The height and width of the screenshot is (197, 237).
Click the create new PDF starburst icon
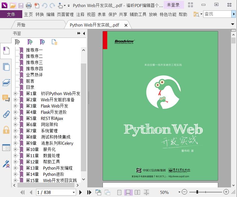click(x=37, y=6)
